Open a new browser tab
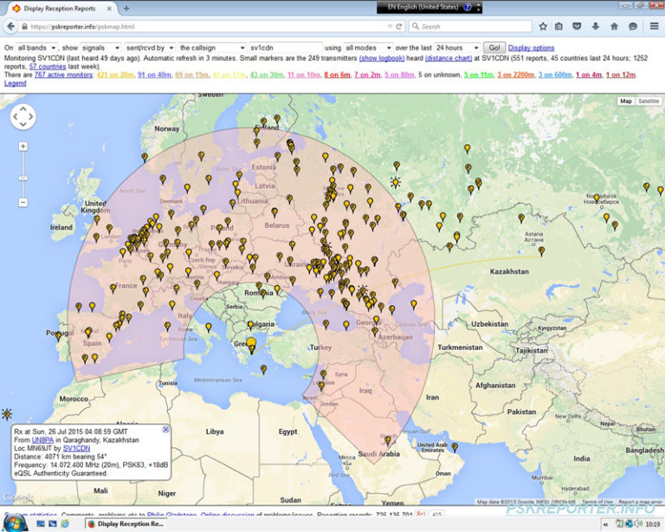 tap(126, 8)
